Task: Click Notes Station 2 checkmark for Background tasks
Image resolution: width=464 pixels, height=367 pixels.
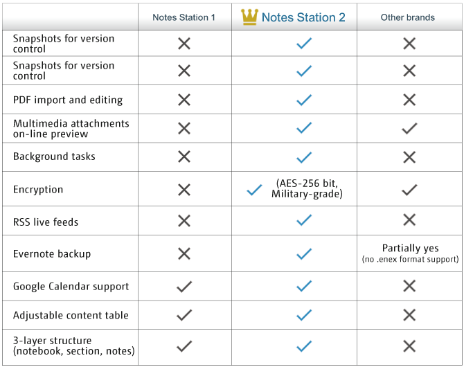Action: click(x=303, y=156)
